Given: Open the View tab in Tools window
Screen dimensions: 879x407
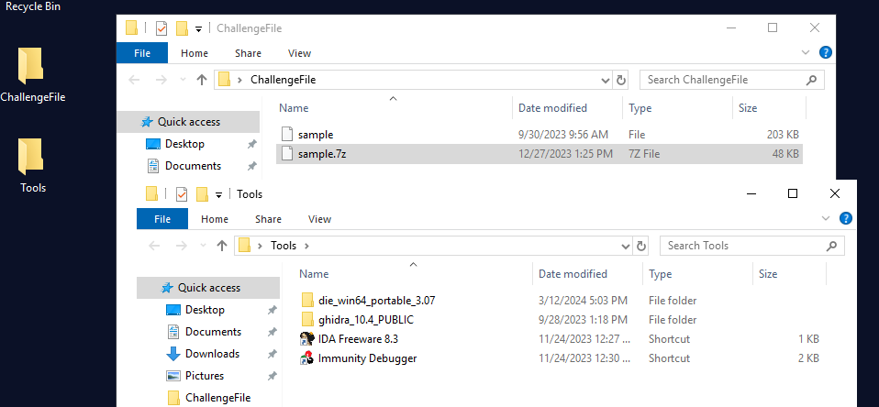Looking at the screenshot, I should coord(319,219).
